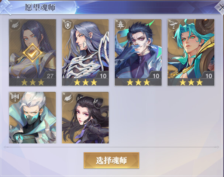Screen dimensions: 224x177
Task: Choose the black-haired girl with buns card
Action: pyautogui.click(x=85, y=118)
